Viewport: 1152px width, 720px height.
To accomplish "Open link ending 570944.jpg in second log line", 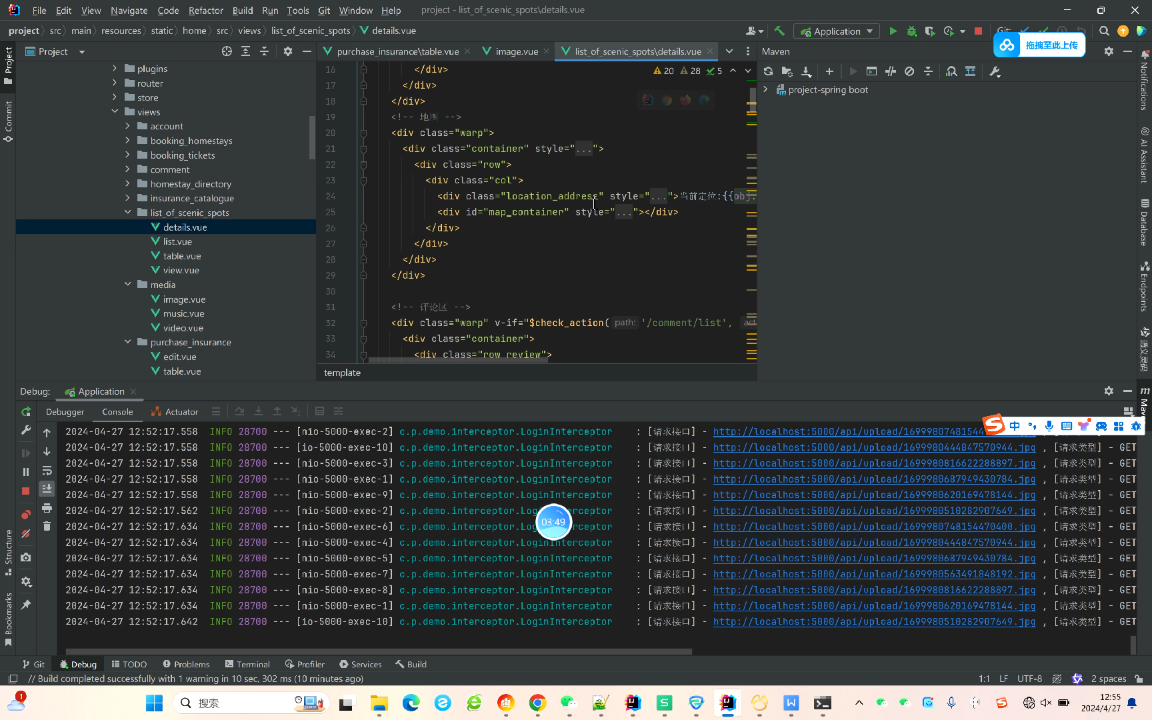I will [x=874, y=447].
